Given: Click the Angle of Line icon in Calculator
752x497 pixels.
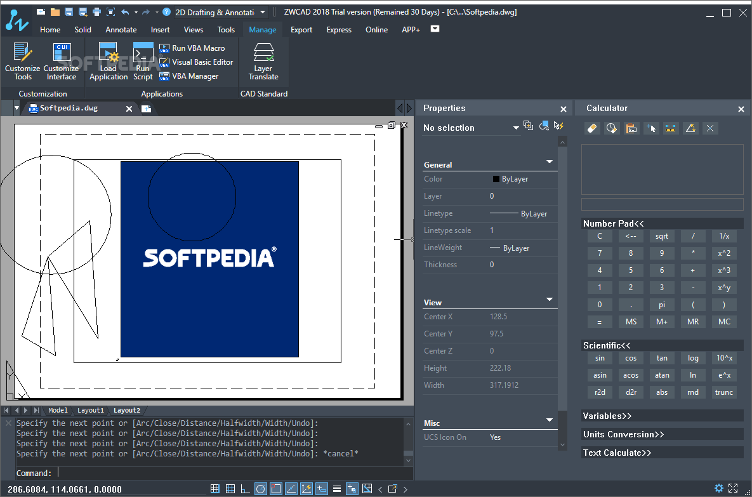Looking at the screenshot, I should coord(690,128).
